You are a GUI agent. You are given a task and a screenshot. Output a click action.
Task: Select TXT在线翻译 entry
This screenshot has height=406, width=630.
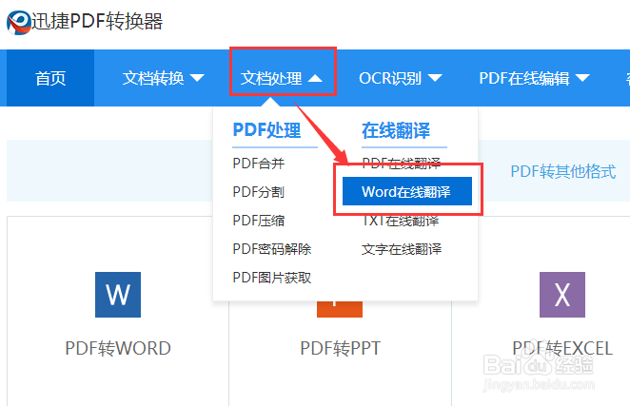pos(401,221)
